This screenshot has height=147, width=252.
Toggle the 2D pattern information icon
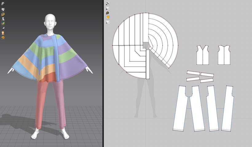pyautogui.click(x=108, y=13)
